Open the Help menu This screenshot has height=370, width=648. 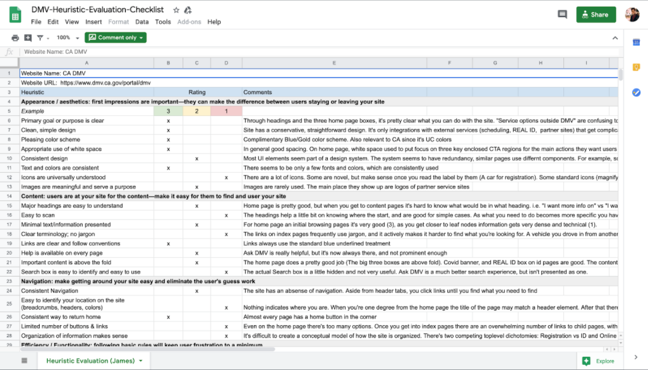(214, 22)
